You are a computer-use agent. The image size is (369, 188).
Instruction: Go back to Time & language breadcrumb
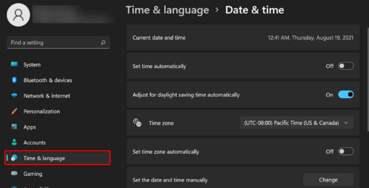tap(167, 10)
